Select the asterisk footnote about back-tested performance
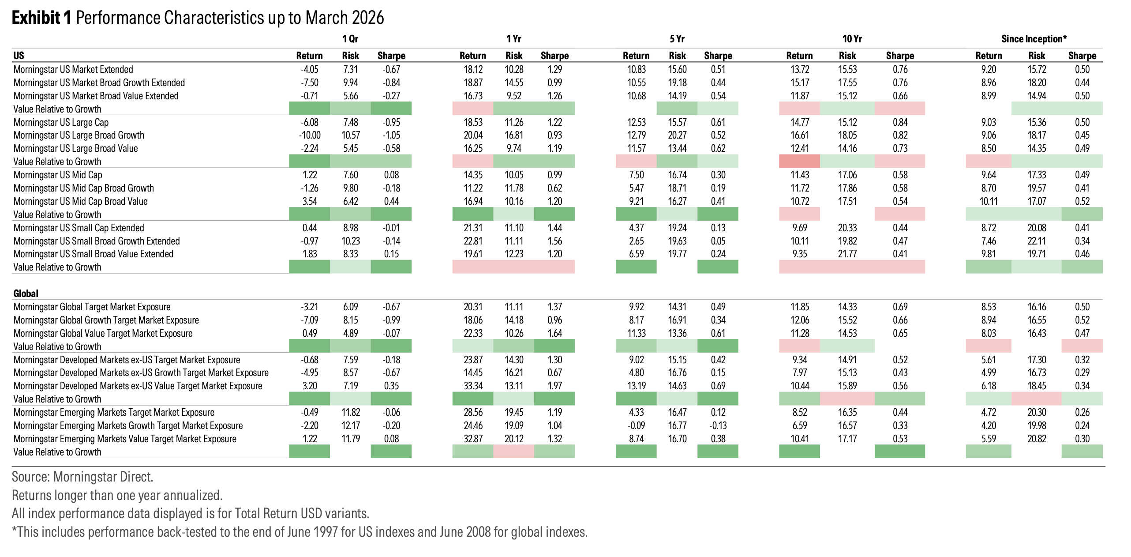Image resolution: width=1131 pixels, height=557 pixels. tap(300, 532)
